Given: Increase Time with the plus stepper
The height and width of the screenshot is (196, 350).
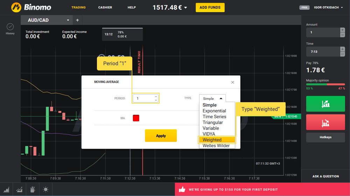Looking at the screenshot, I should (342, 49).
